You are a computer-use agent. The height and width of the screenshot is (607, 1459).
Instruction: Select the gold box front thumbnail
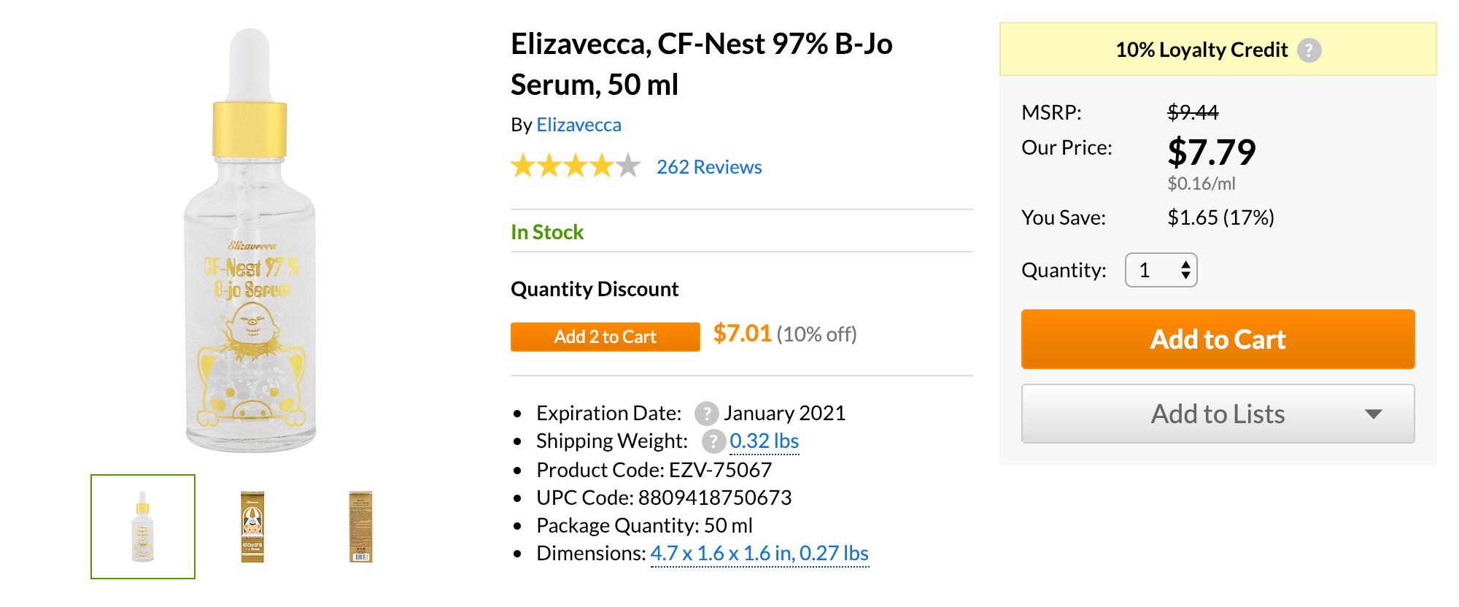(252, 527)
